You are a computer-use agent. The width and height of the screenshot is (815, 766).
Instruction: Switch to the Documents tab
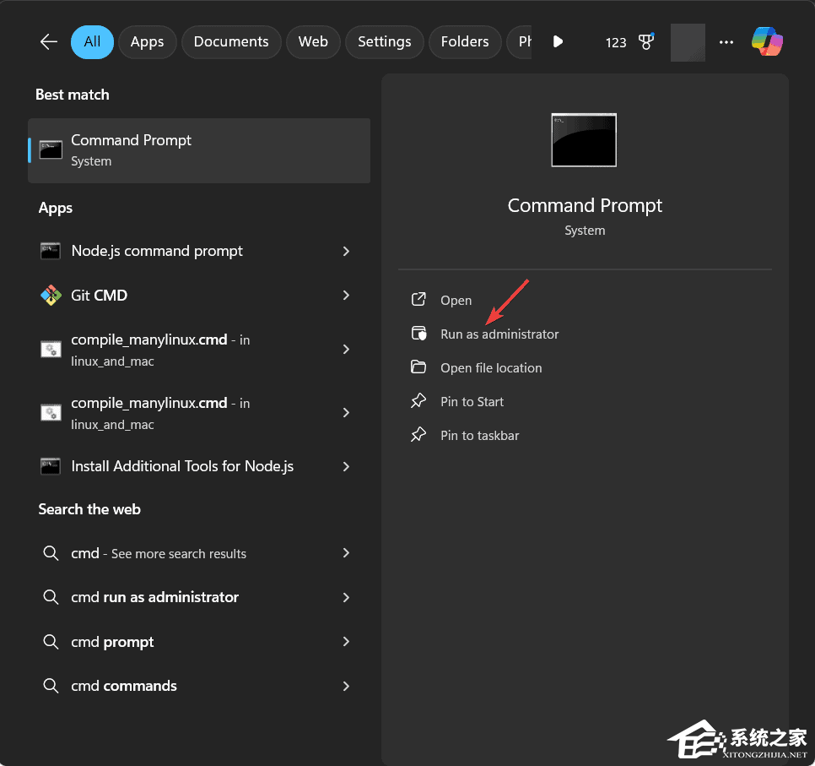[231, 41]
